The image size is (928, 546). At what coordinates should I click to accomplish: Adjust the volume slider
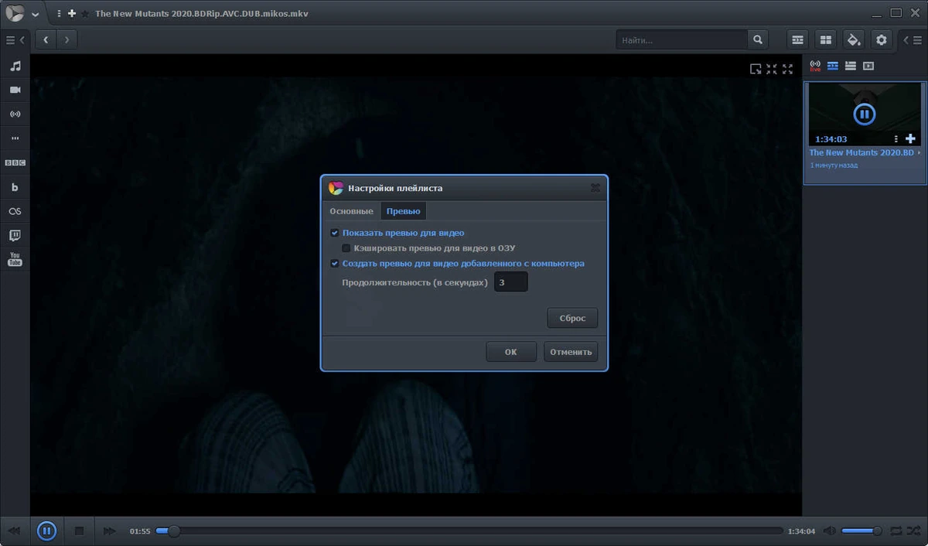861,531
